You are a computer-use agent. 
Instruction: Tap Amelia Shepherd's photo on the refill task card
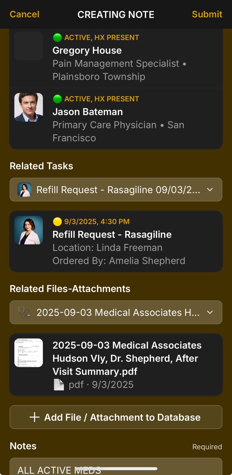(29, 230)
